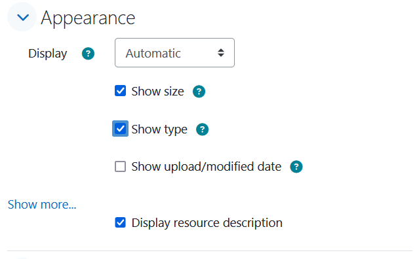The image size is (419, 259).
Task: Click the Show upload/modified date label
Action: 207,167
